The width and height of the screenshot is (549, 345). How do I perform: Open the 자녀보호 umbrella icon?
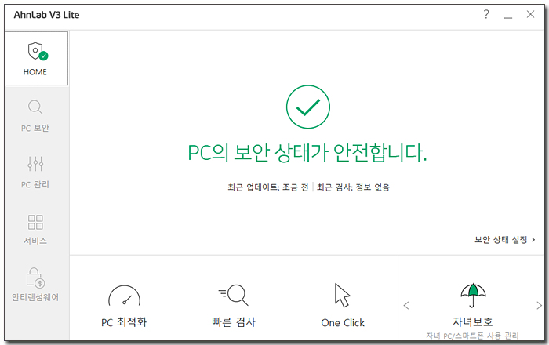[x=473, y=296]
